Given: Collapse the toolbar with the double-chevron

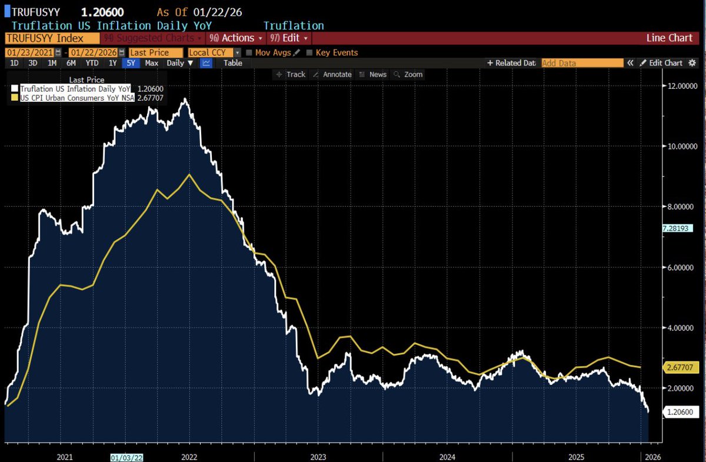Looking at the screenshot, I should (x=631, y=63).
